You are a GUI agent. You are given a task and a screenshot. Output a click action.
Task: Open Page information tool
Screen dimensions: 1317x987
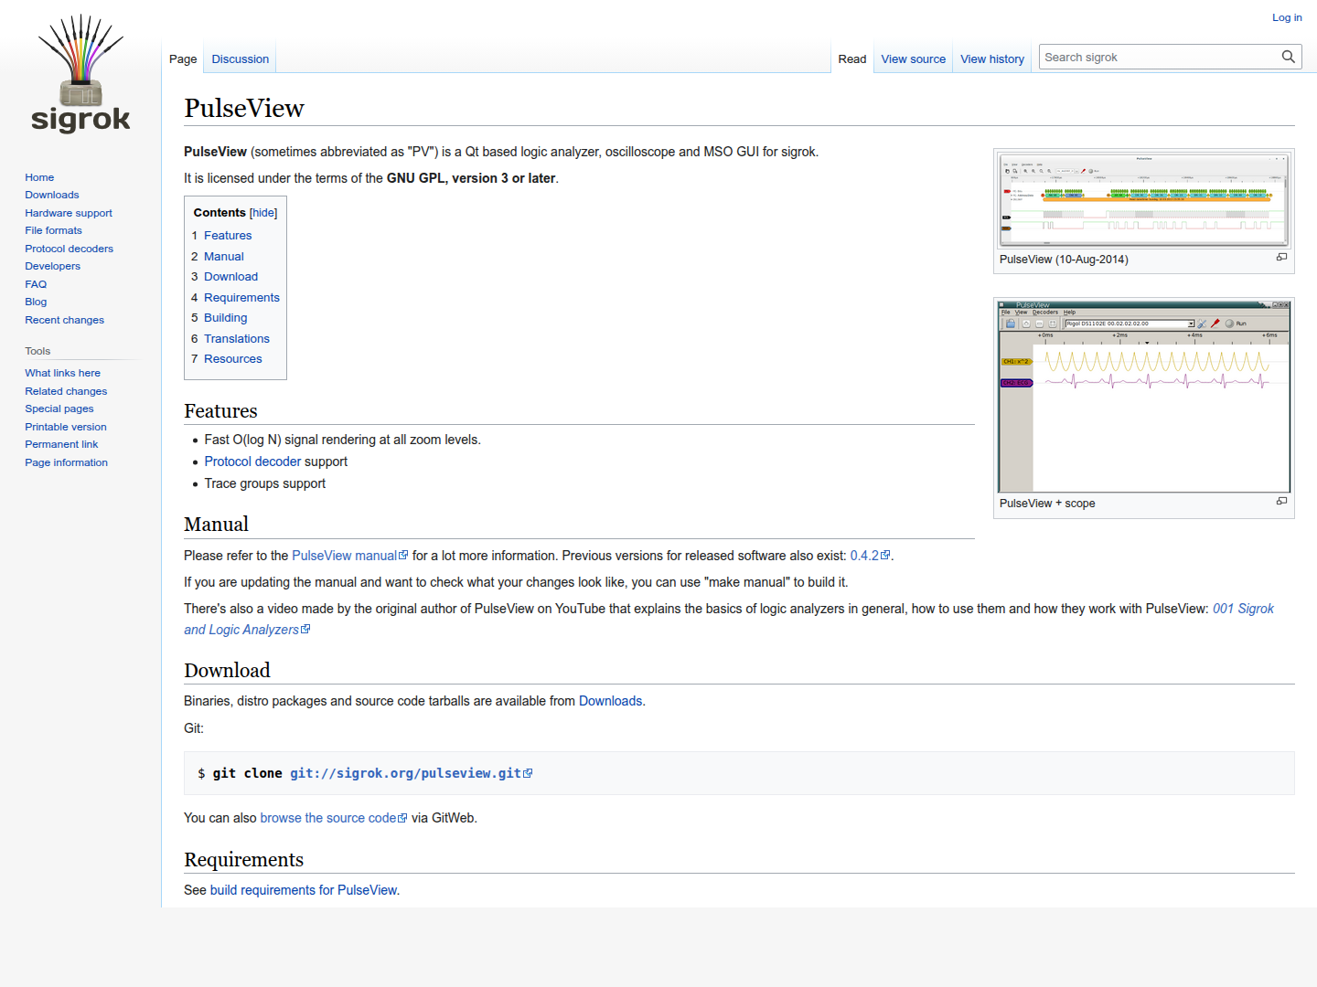click(66, 462)
